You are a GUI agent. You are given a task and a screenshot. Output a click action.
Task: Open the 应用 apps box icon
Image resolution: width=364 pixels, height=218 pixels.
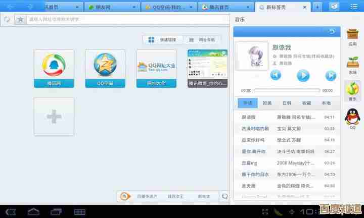352,37
